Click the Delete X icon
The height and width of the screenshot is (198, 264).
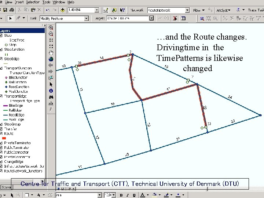[x=39, y=10]
